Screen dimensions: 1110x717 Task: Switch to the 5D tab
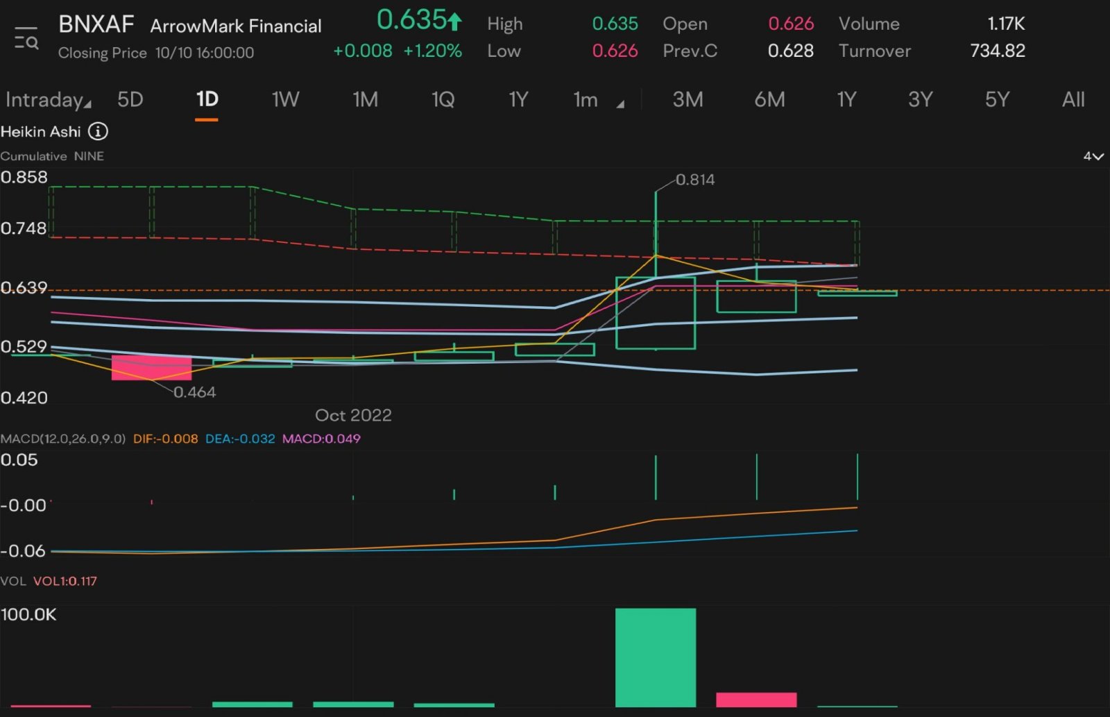click(130, 99)
